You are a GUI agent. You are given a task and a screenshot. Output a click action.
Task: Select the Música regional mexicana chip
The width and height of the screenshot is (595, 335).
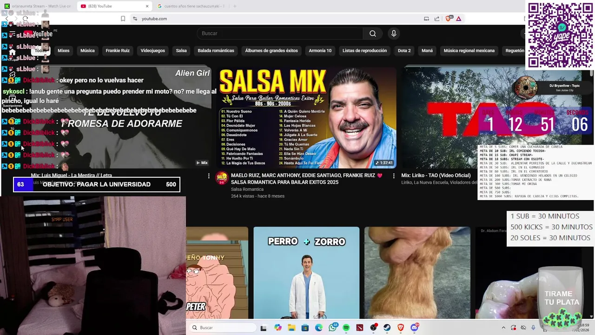point(469,51)
